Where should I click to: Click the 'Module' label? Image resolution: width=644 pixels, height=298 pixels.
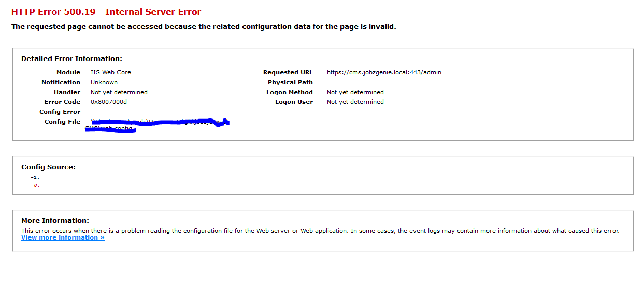click(x=68, y=72)
